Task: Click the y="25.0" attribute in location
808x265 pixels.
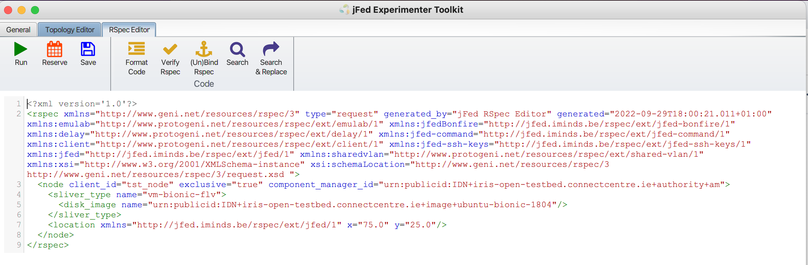Action: [x=415, y=225]
